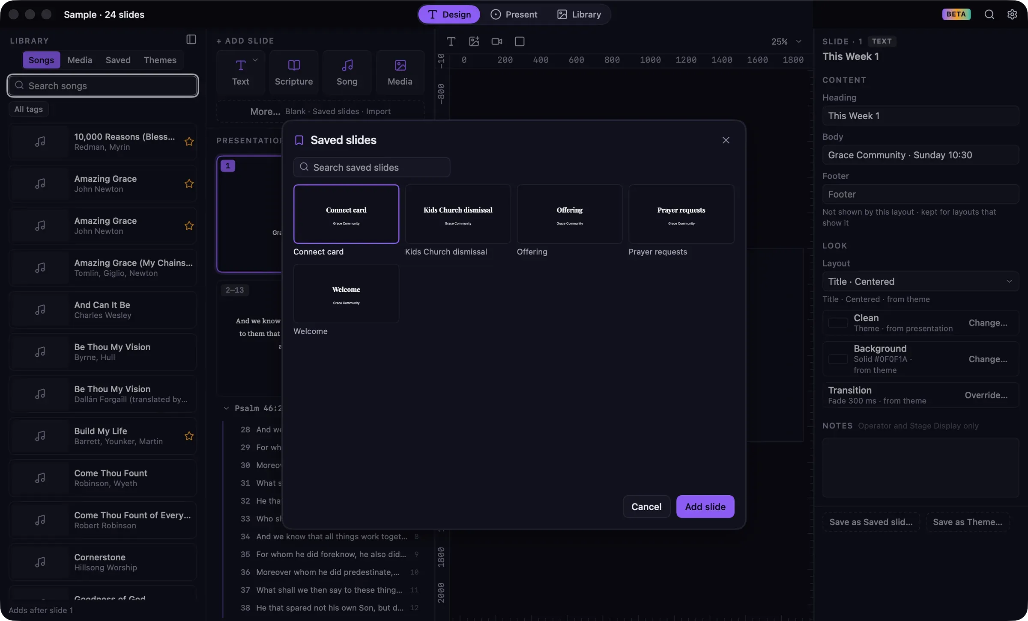
Task: Add a Scripture slide
Action: 294,72
